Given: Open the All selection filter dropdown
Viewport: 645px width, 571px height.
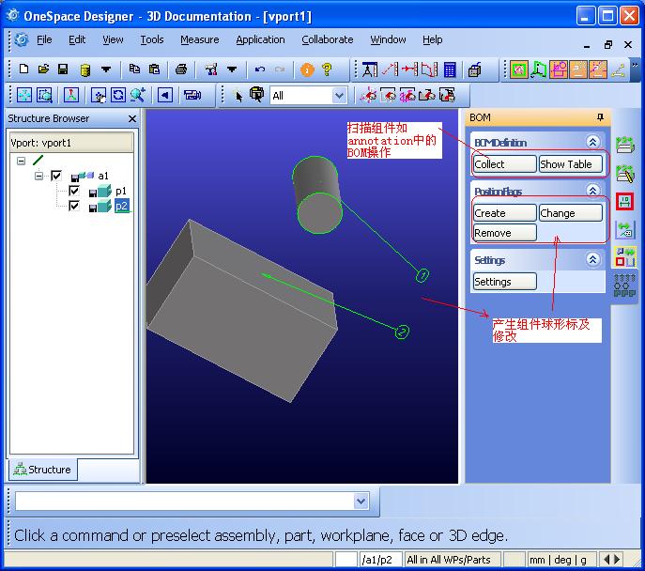Looking at the screenshot, I should click(x=339, y=96).
